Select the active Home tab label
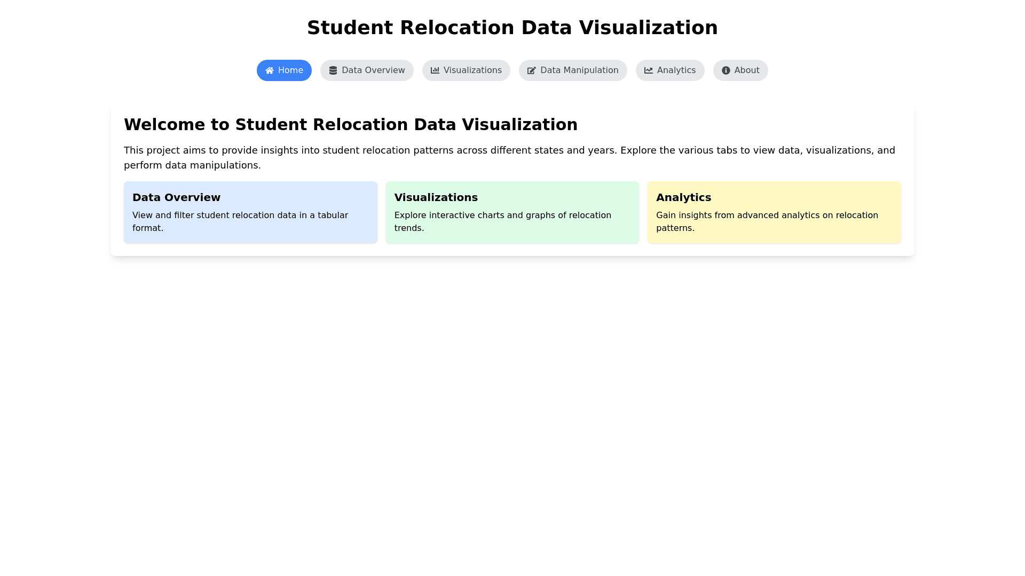Screen dimensions: 1025x576 pos(290,70)
